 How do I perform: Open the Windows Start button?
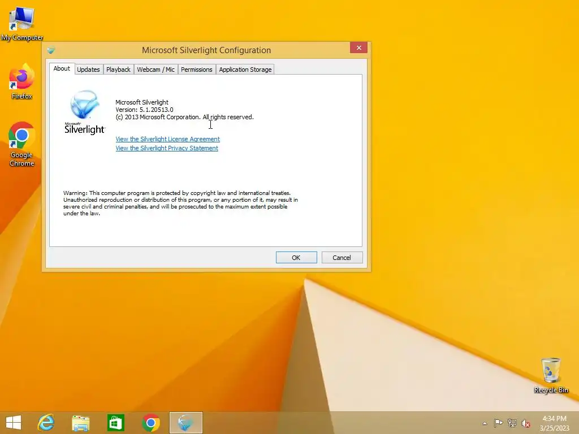14,423
